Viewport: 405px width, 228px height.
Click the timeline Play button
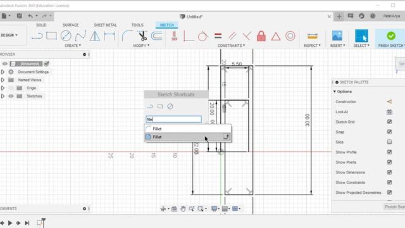click(10, 223)
